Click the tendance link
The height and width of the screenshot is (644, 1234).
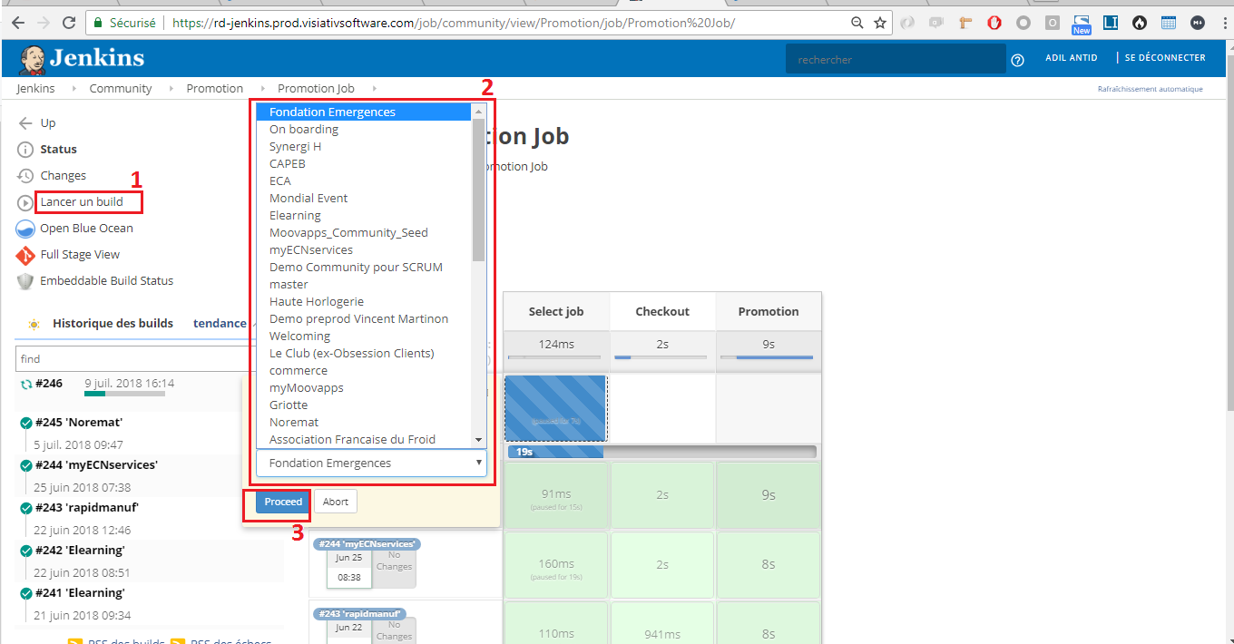[x=220, y=324]
